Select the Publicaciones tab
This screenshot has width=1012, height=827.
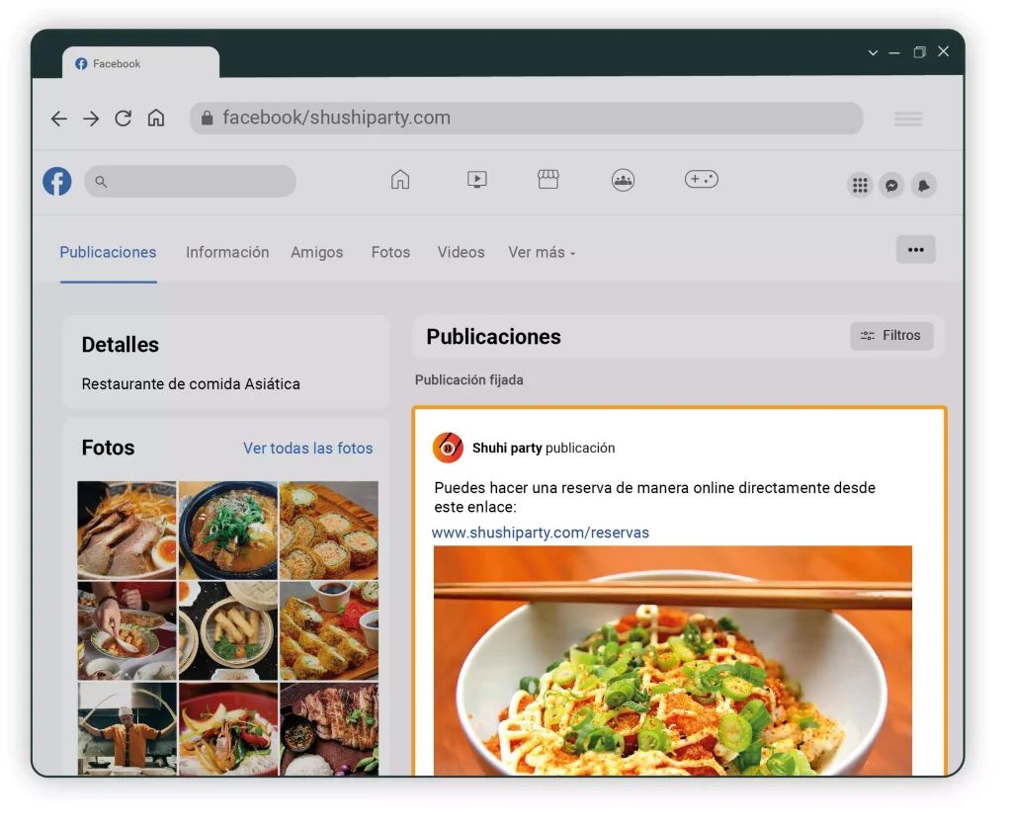(108, 252)
